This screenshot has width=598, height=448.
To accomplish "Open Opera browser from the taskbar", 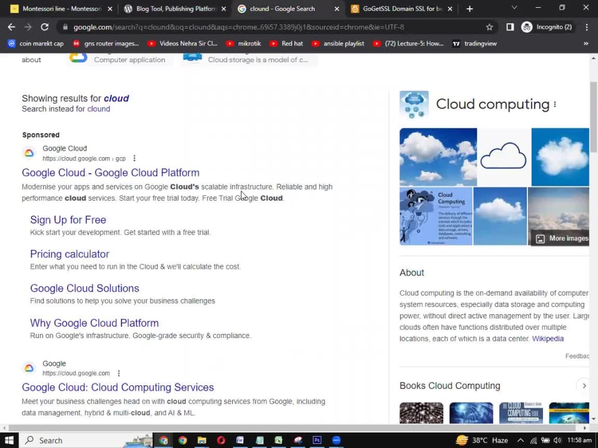I will [221, 440].
